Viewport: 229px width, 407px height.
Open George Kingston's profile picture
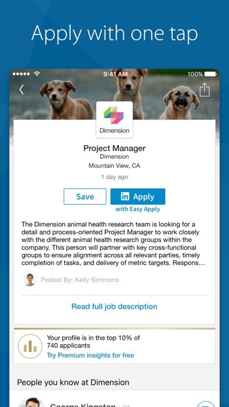32,402
